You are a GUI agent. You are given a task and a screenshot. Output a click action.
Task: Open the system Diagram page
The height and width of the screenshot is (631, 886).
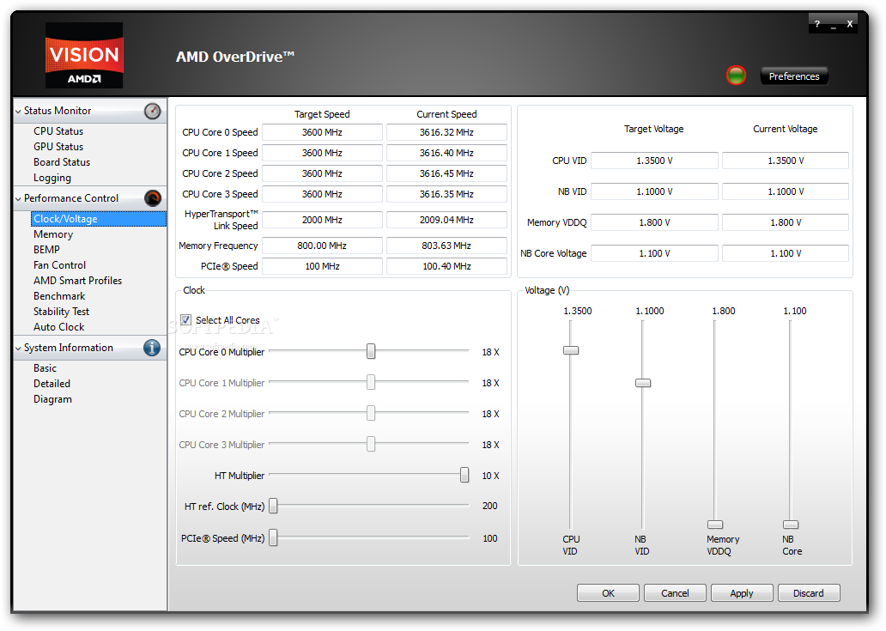[52, 399]
